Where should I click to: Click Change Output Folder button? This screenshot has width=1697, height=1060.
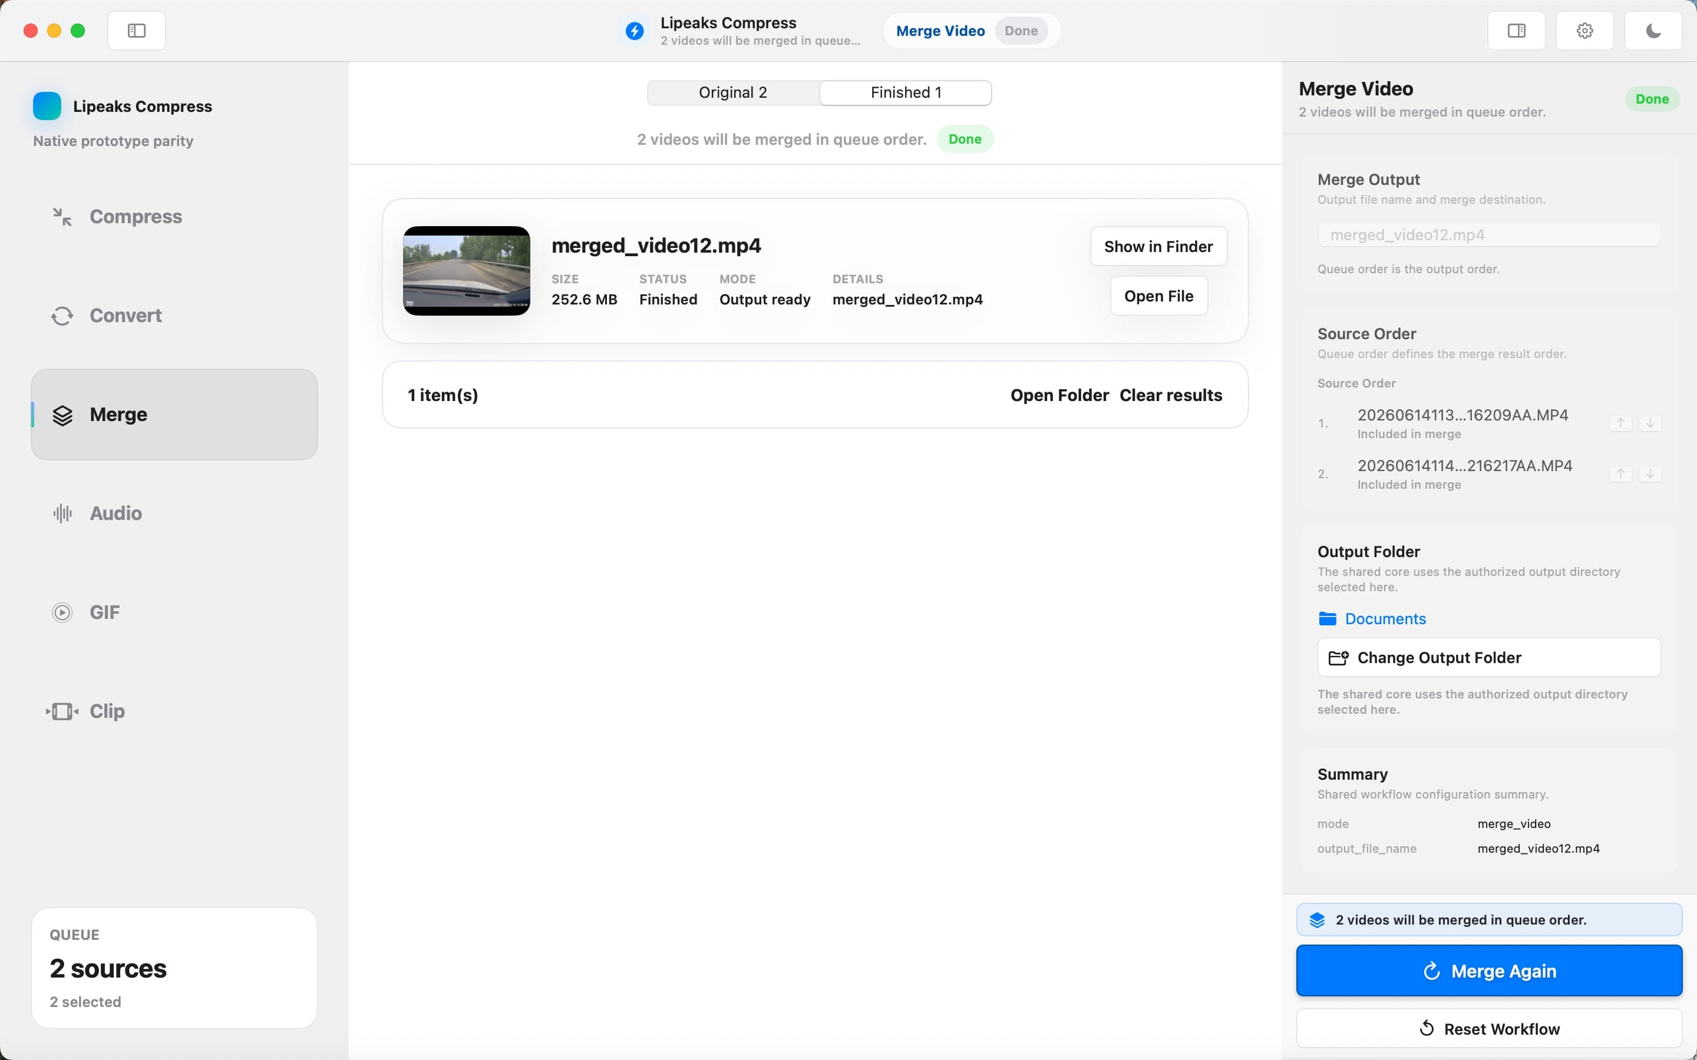(x=1489, y=658)
